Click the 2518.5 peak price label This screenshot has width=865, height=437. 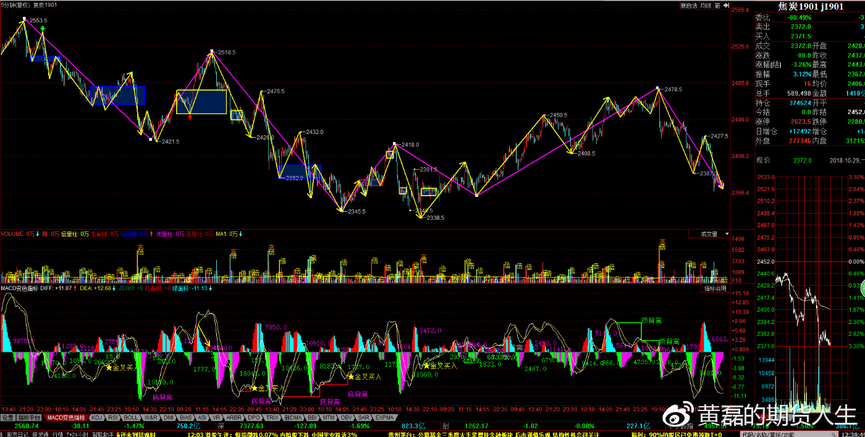[227, 52]
